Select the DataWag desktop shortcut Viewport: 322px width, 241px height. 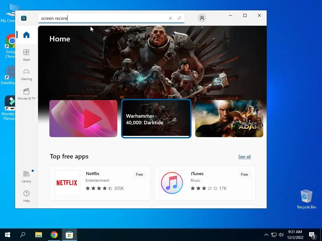point(8,75)
